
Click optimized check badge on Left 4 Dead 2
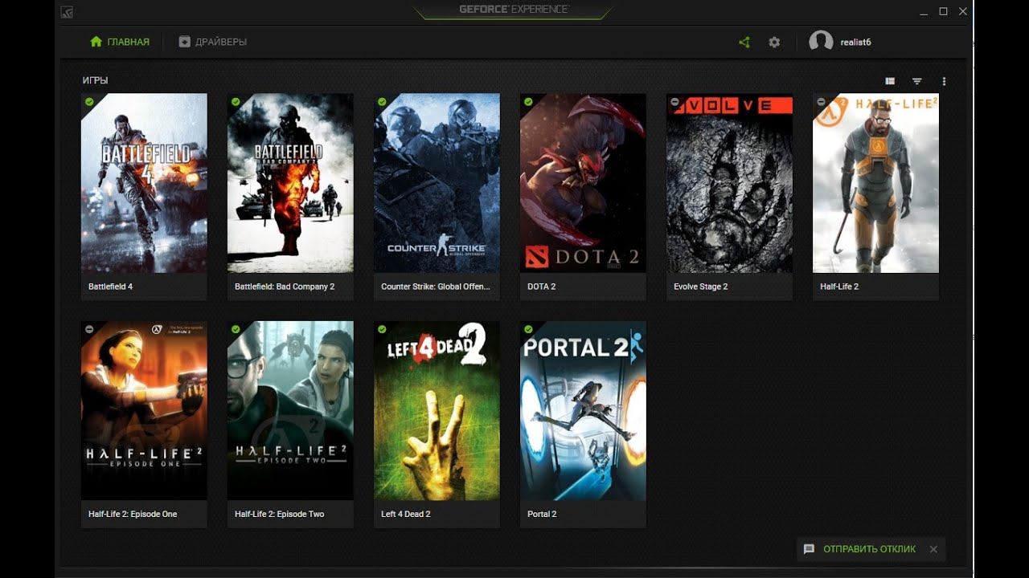(x=382, y=329)
